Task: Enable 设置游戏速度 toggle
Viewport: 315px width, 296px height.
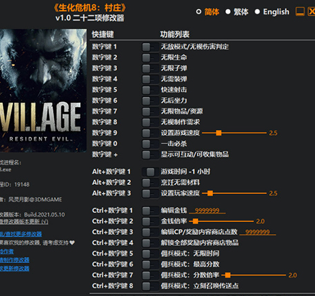Action: point(150,133)
